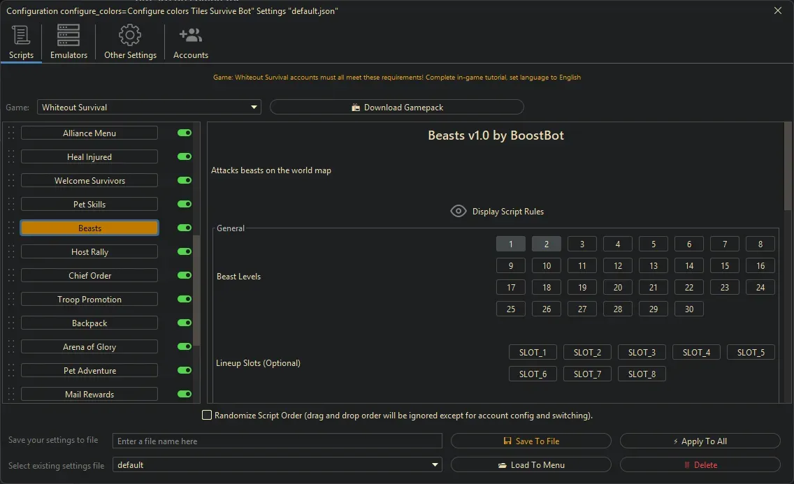
Task: Turn off the Pet Skills toggle
Action: point(185,205)
